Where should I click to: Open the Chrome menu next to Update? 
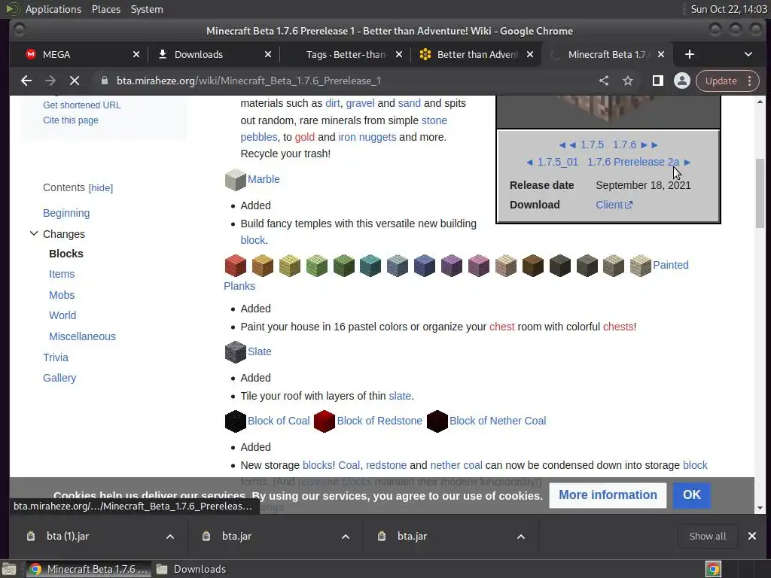[x=749, y=81]
